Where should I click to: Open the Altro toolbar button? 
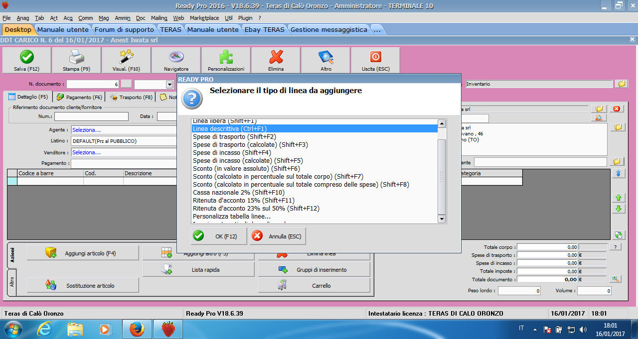(x=326, y=60)
